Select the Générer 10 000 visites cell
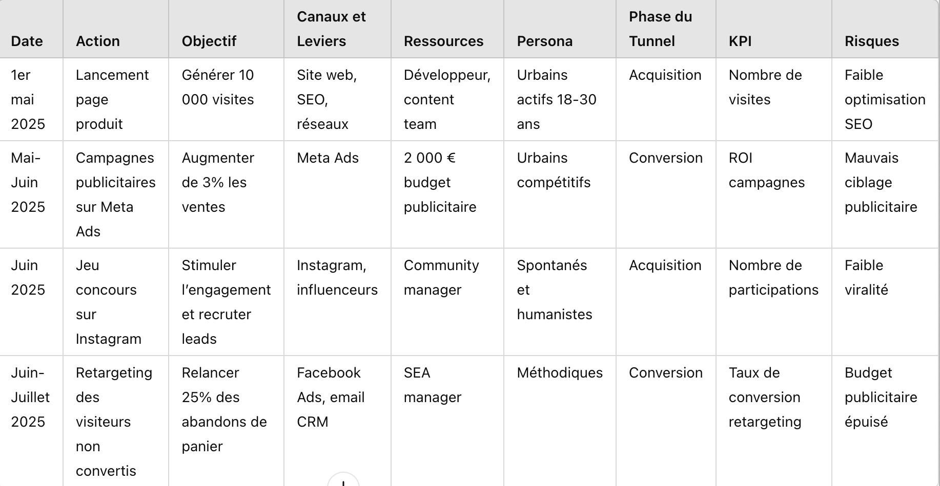Image resolution: width=940 pixels, height=486 pixels. pyautogui.click(x=218, y=87)
